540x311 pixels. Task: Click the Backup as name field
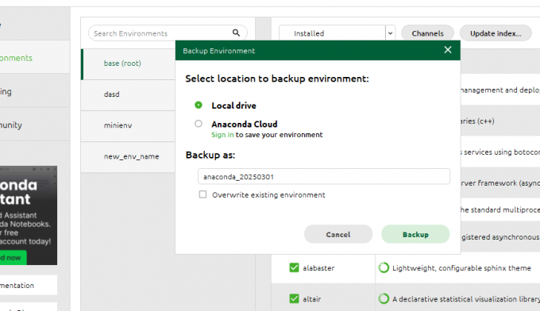(324, 176)
